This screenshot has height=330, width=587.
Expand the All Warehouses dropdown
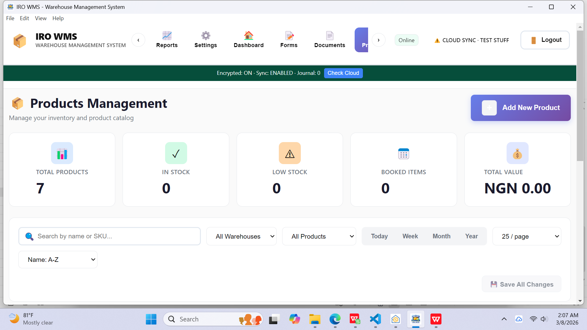click(x=242, y=236)
